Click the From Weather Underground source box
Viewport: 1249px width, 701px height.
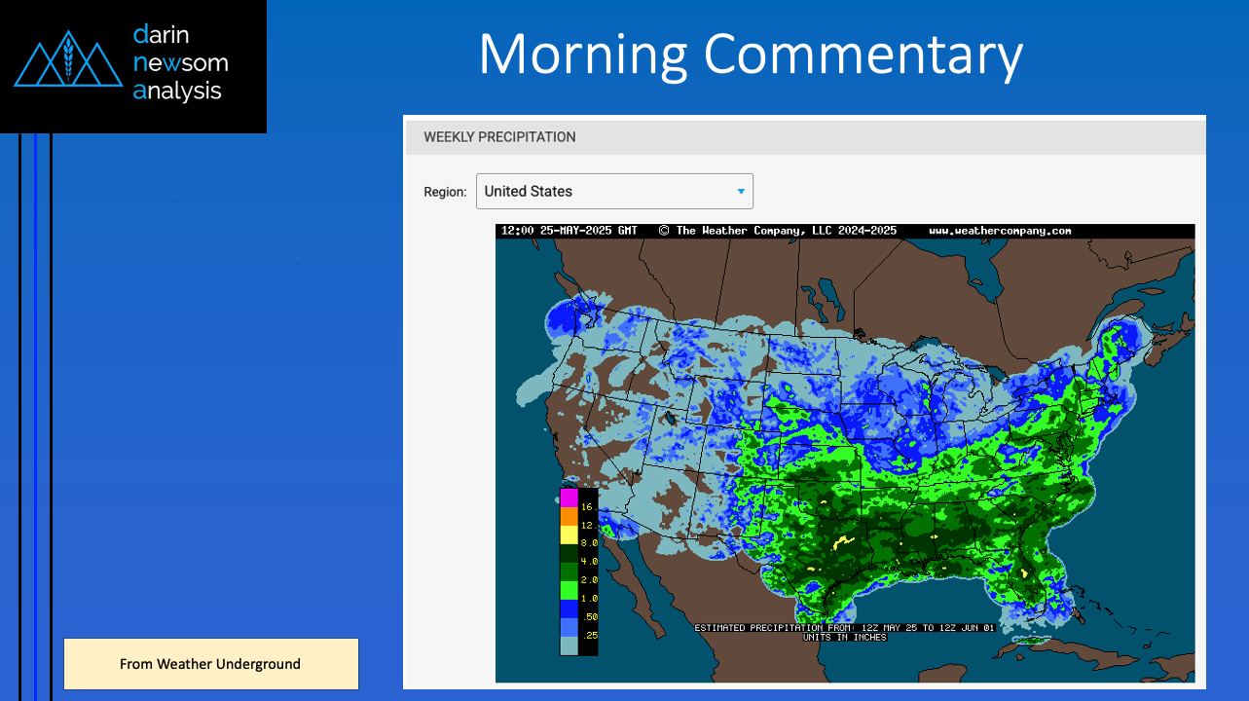click(x=210, y=664)
